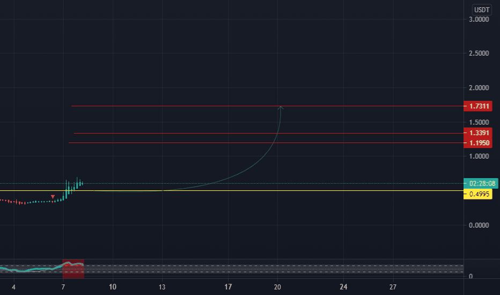This screenshot has height=295, width=500.
Task: Click the 0.0000 price axis value
Action: [479, 225]
